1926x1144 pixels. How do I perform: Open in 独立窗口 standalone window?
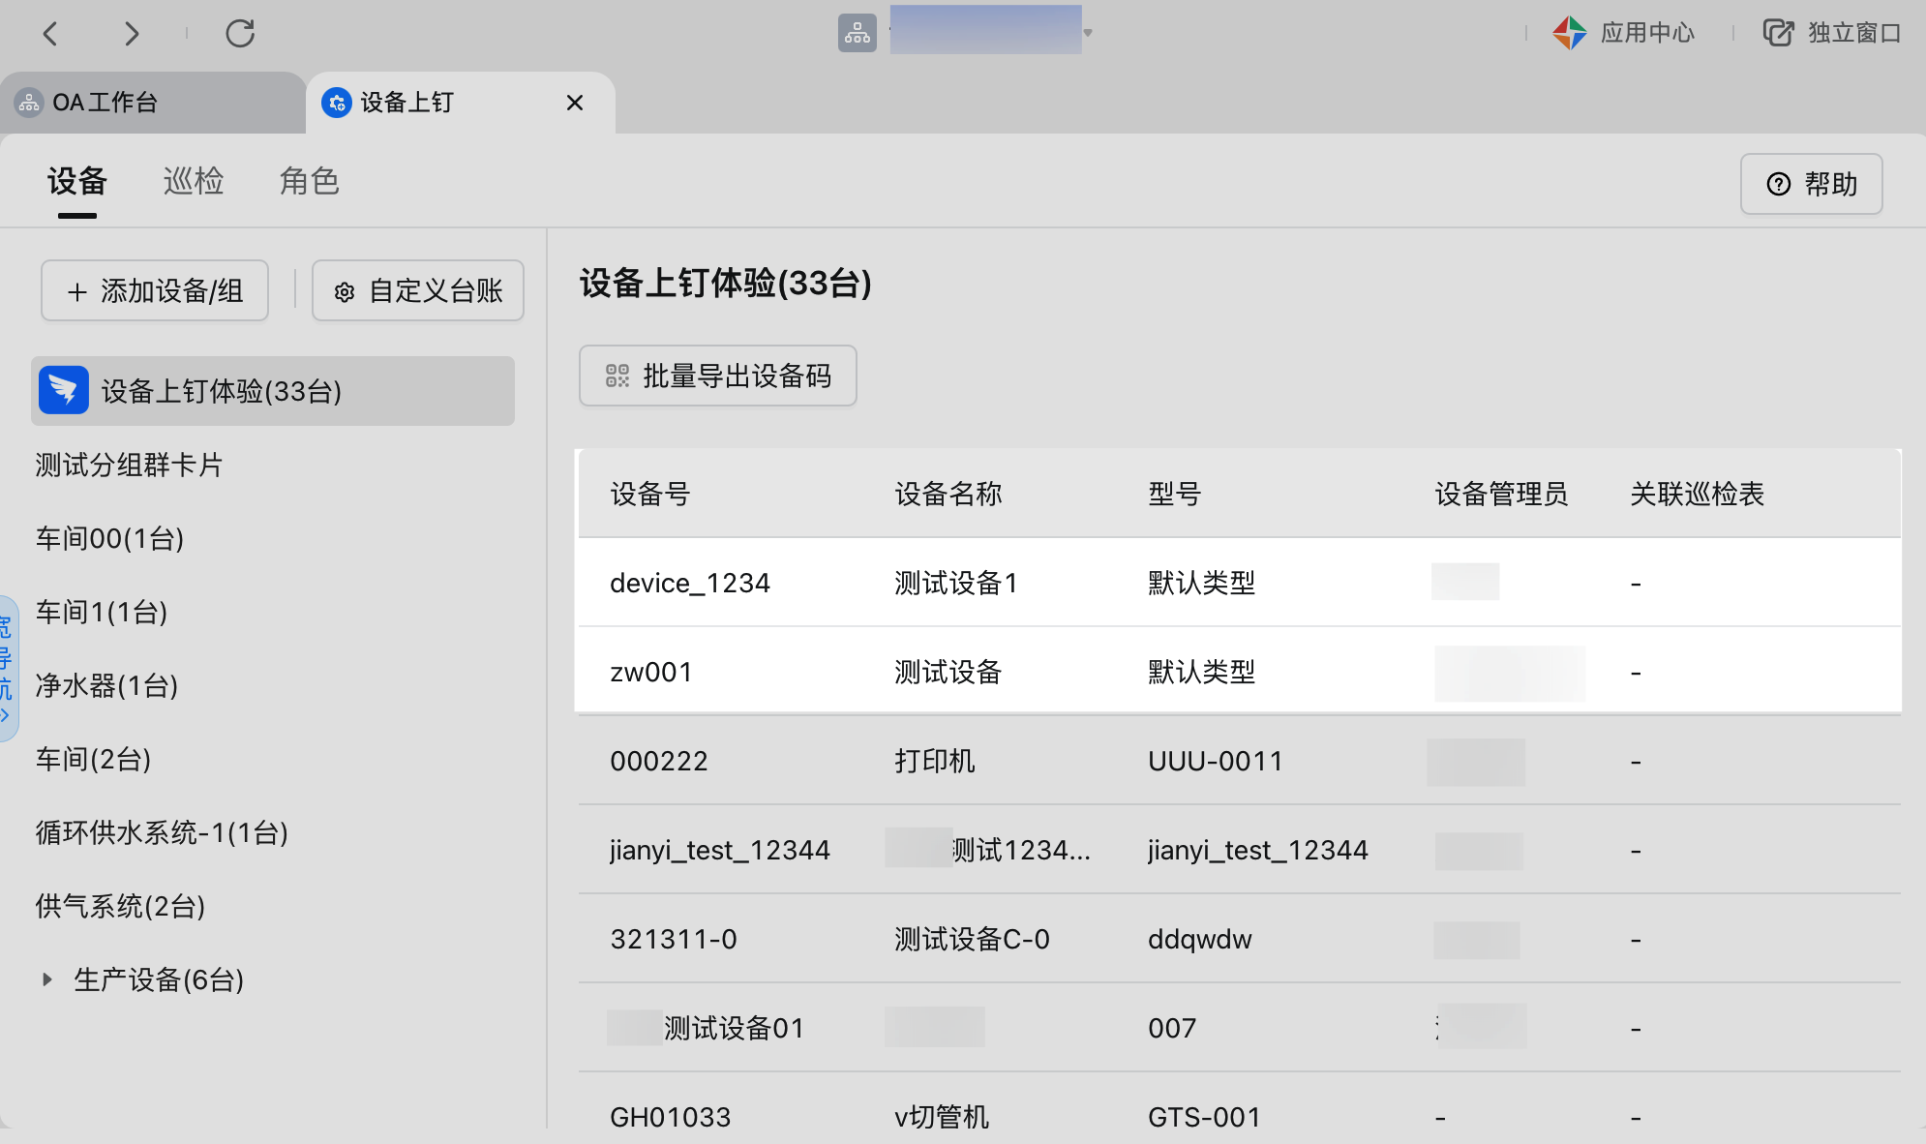tap(1831, 33)
